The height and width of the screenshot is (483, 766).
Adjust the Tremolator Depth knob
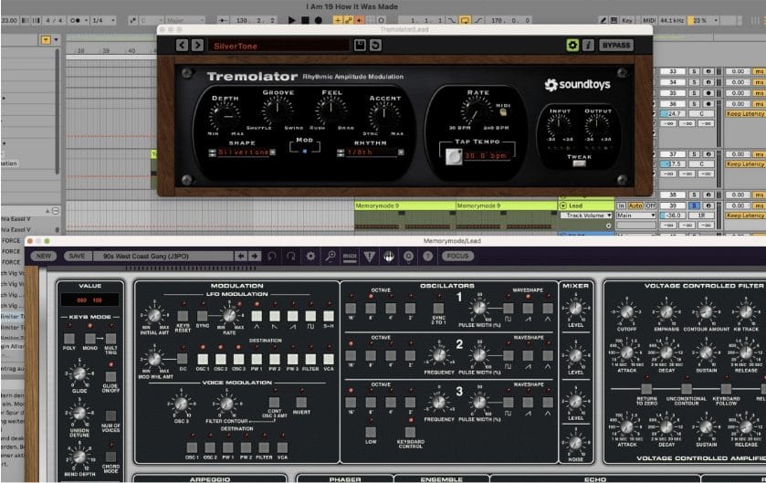226,116
